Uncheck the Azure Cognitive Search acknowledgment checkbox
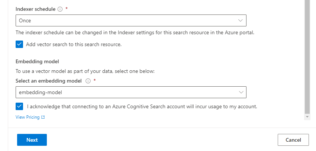The width and height of the screenshot is (316, 151). (x=19, y=106)
